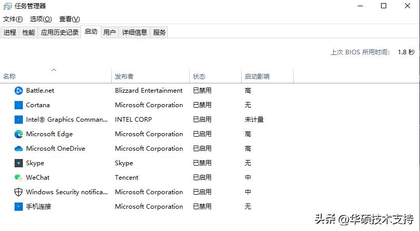This screenshot has width=420, height=231.
Task: Click the Task Manager title bar icon
Action: point(7,6)
